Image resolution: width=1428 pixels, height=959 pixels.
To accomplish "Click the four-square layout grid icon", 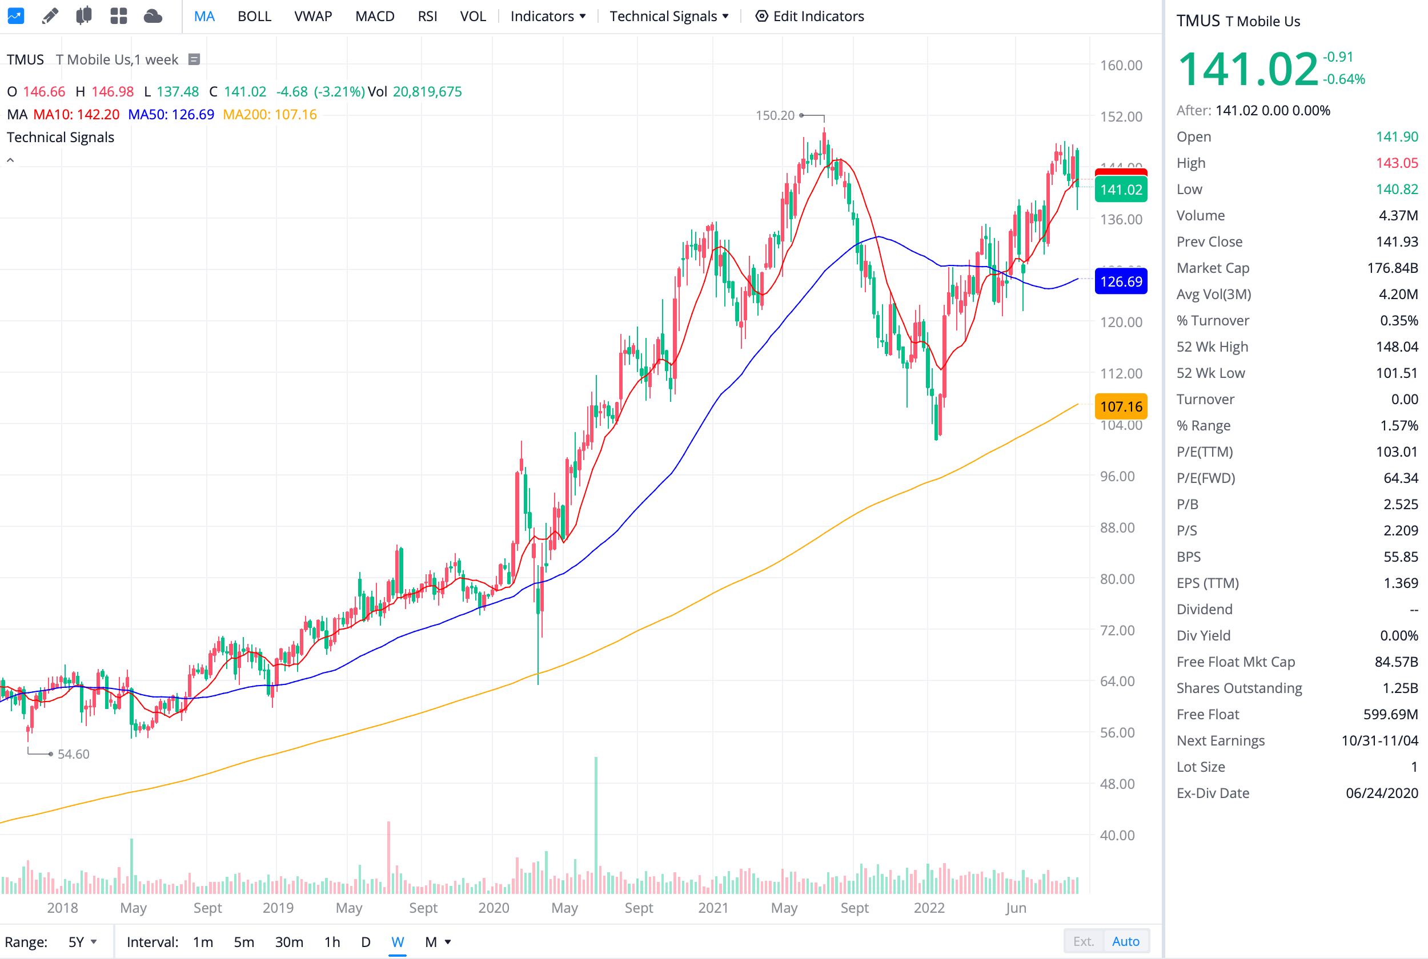I will coord(118,16).
